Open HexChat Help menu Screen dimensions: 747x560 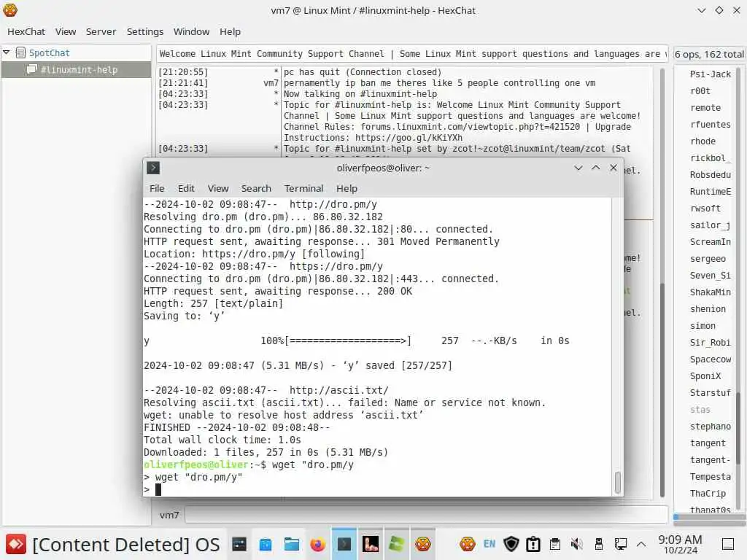pos(230,31)
